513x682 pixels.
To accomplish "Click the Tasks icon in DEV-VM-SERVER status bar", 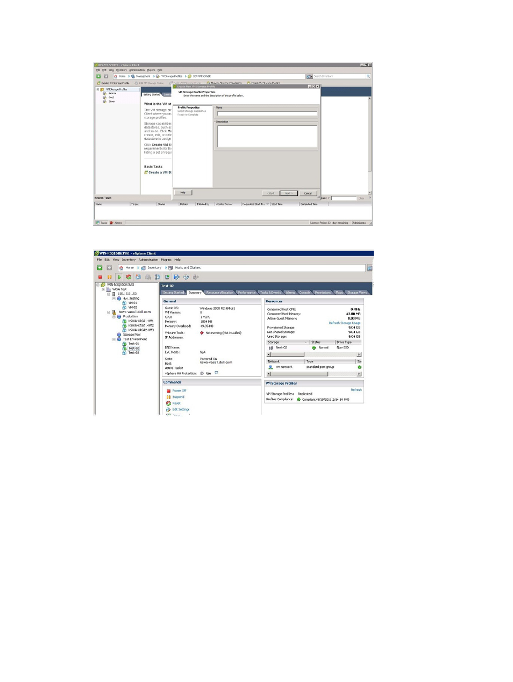I will click(98, 222).
